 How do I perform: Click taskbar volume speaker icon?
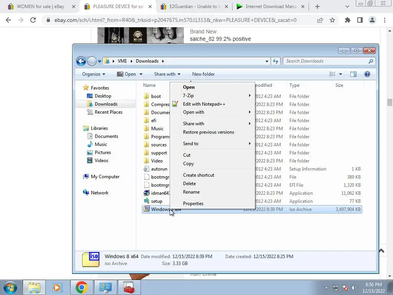point(354,288)
